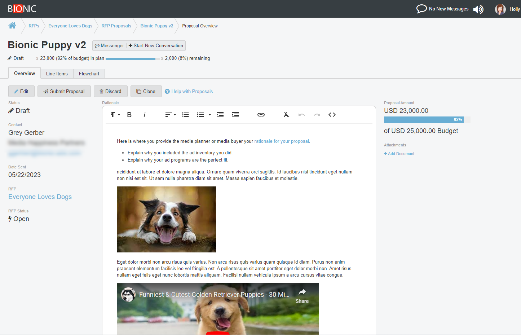The width and height of the screenshot is (521, 335).
Task: Insert an ordered numbered list
Action: point(185,115)
